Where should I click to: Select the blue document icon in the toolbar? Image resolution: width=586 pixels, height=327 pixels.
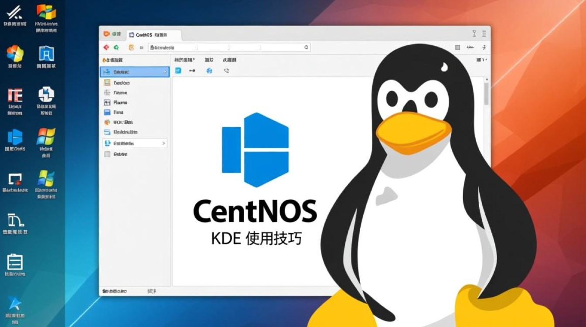click(178, 71)
